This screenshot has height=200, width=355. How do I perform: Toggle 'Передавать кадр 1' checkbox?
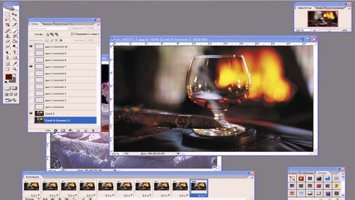pos(73,34)
